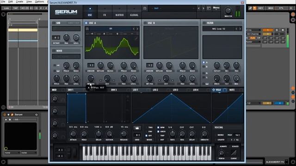This screenshot has width=296, height=166.
Task: Click the MASTER volume knob
Action: click(228, 11)
